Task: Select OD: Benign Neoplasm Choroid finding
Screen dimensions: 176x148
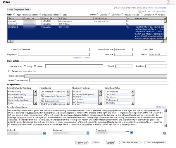Action: 85,96
